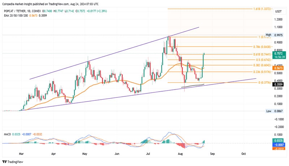Click the Sep label on the time axis
Image resolution: width=289 pixels, height=166 pixels.
coord(212,154)
